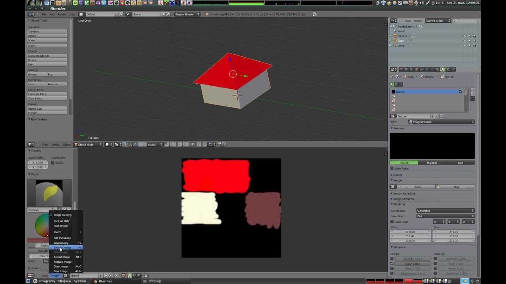This screenshot has width=506, height=284.
Task: Click the 3D viewport editor type icon
Action: point(31,144)
